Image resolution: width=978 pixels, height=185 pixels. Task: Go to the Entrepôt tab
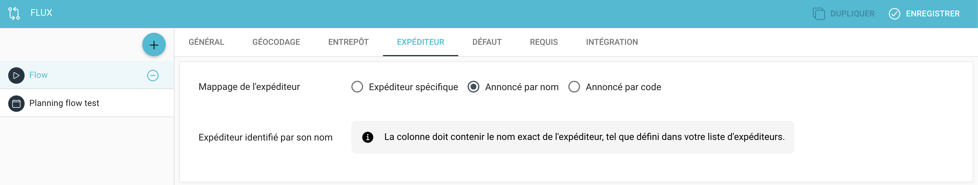(x=348, y=42)
